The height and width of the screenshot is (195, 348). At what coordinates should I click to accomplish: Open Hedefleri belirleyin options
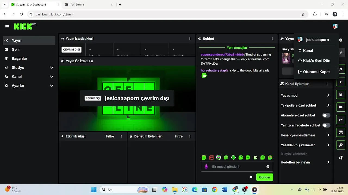[305, 162]
